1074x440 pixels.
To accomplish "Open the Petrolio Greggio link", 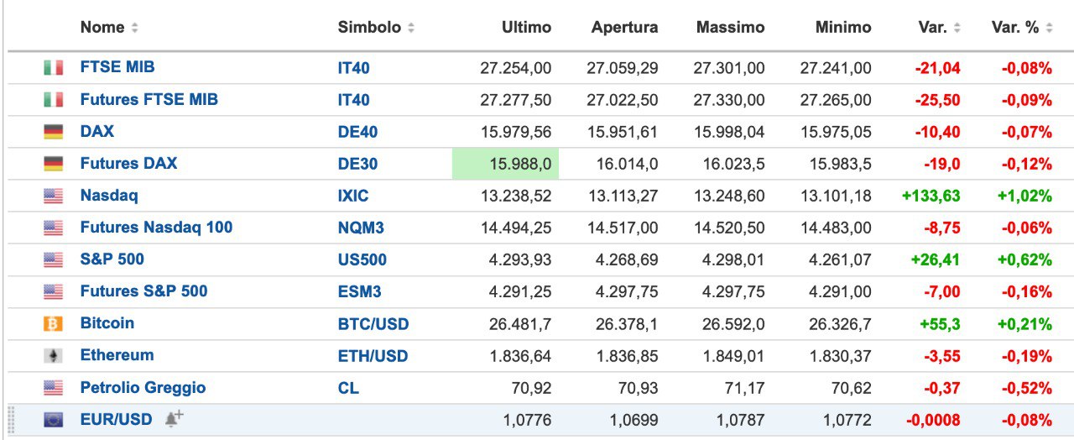I will [x=143, y=388].
